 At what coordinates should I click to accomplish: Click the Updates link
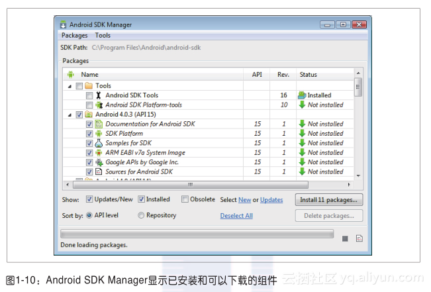[x=271, y=200]
